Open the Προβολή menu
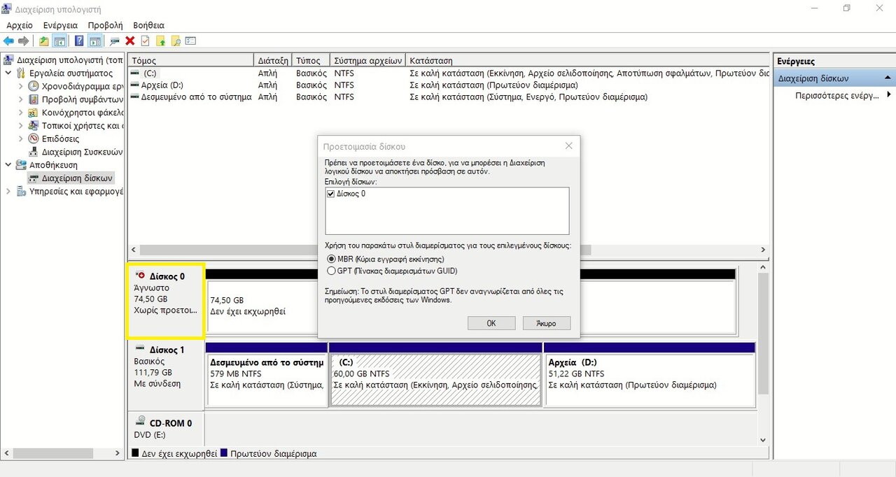 pos(105,25)
